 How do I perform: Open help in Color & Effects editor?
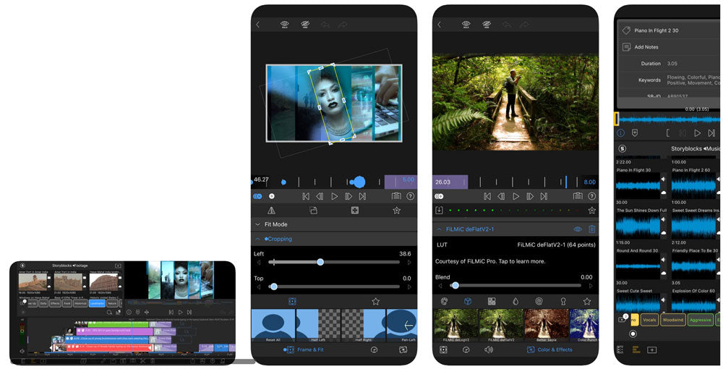pos(591,196)
